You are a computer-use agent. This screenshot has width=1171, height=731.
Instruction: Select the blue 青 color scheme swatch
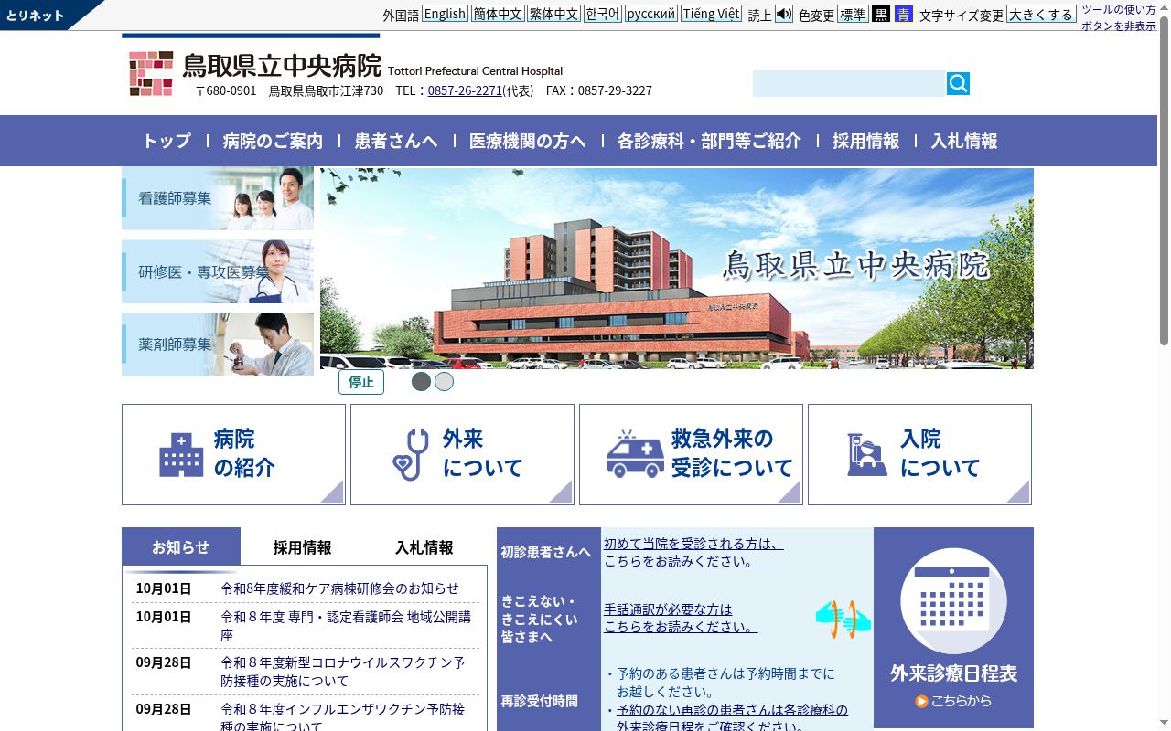[x=904, y=14]
